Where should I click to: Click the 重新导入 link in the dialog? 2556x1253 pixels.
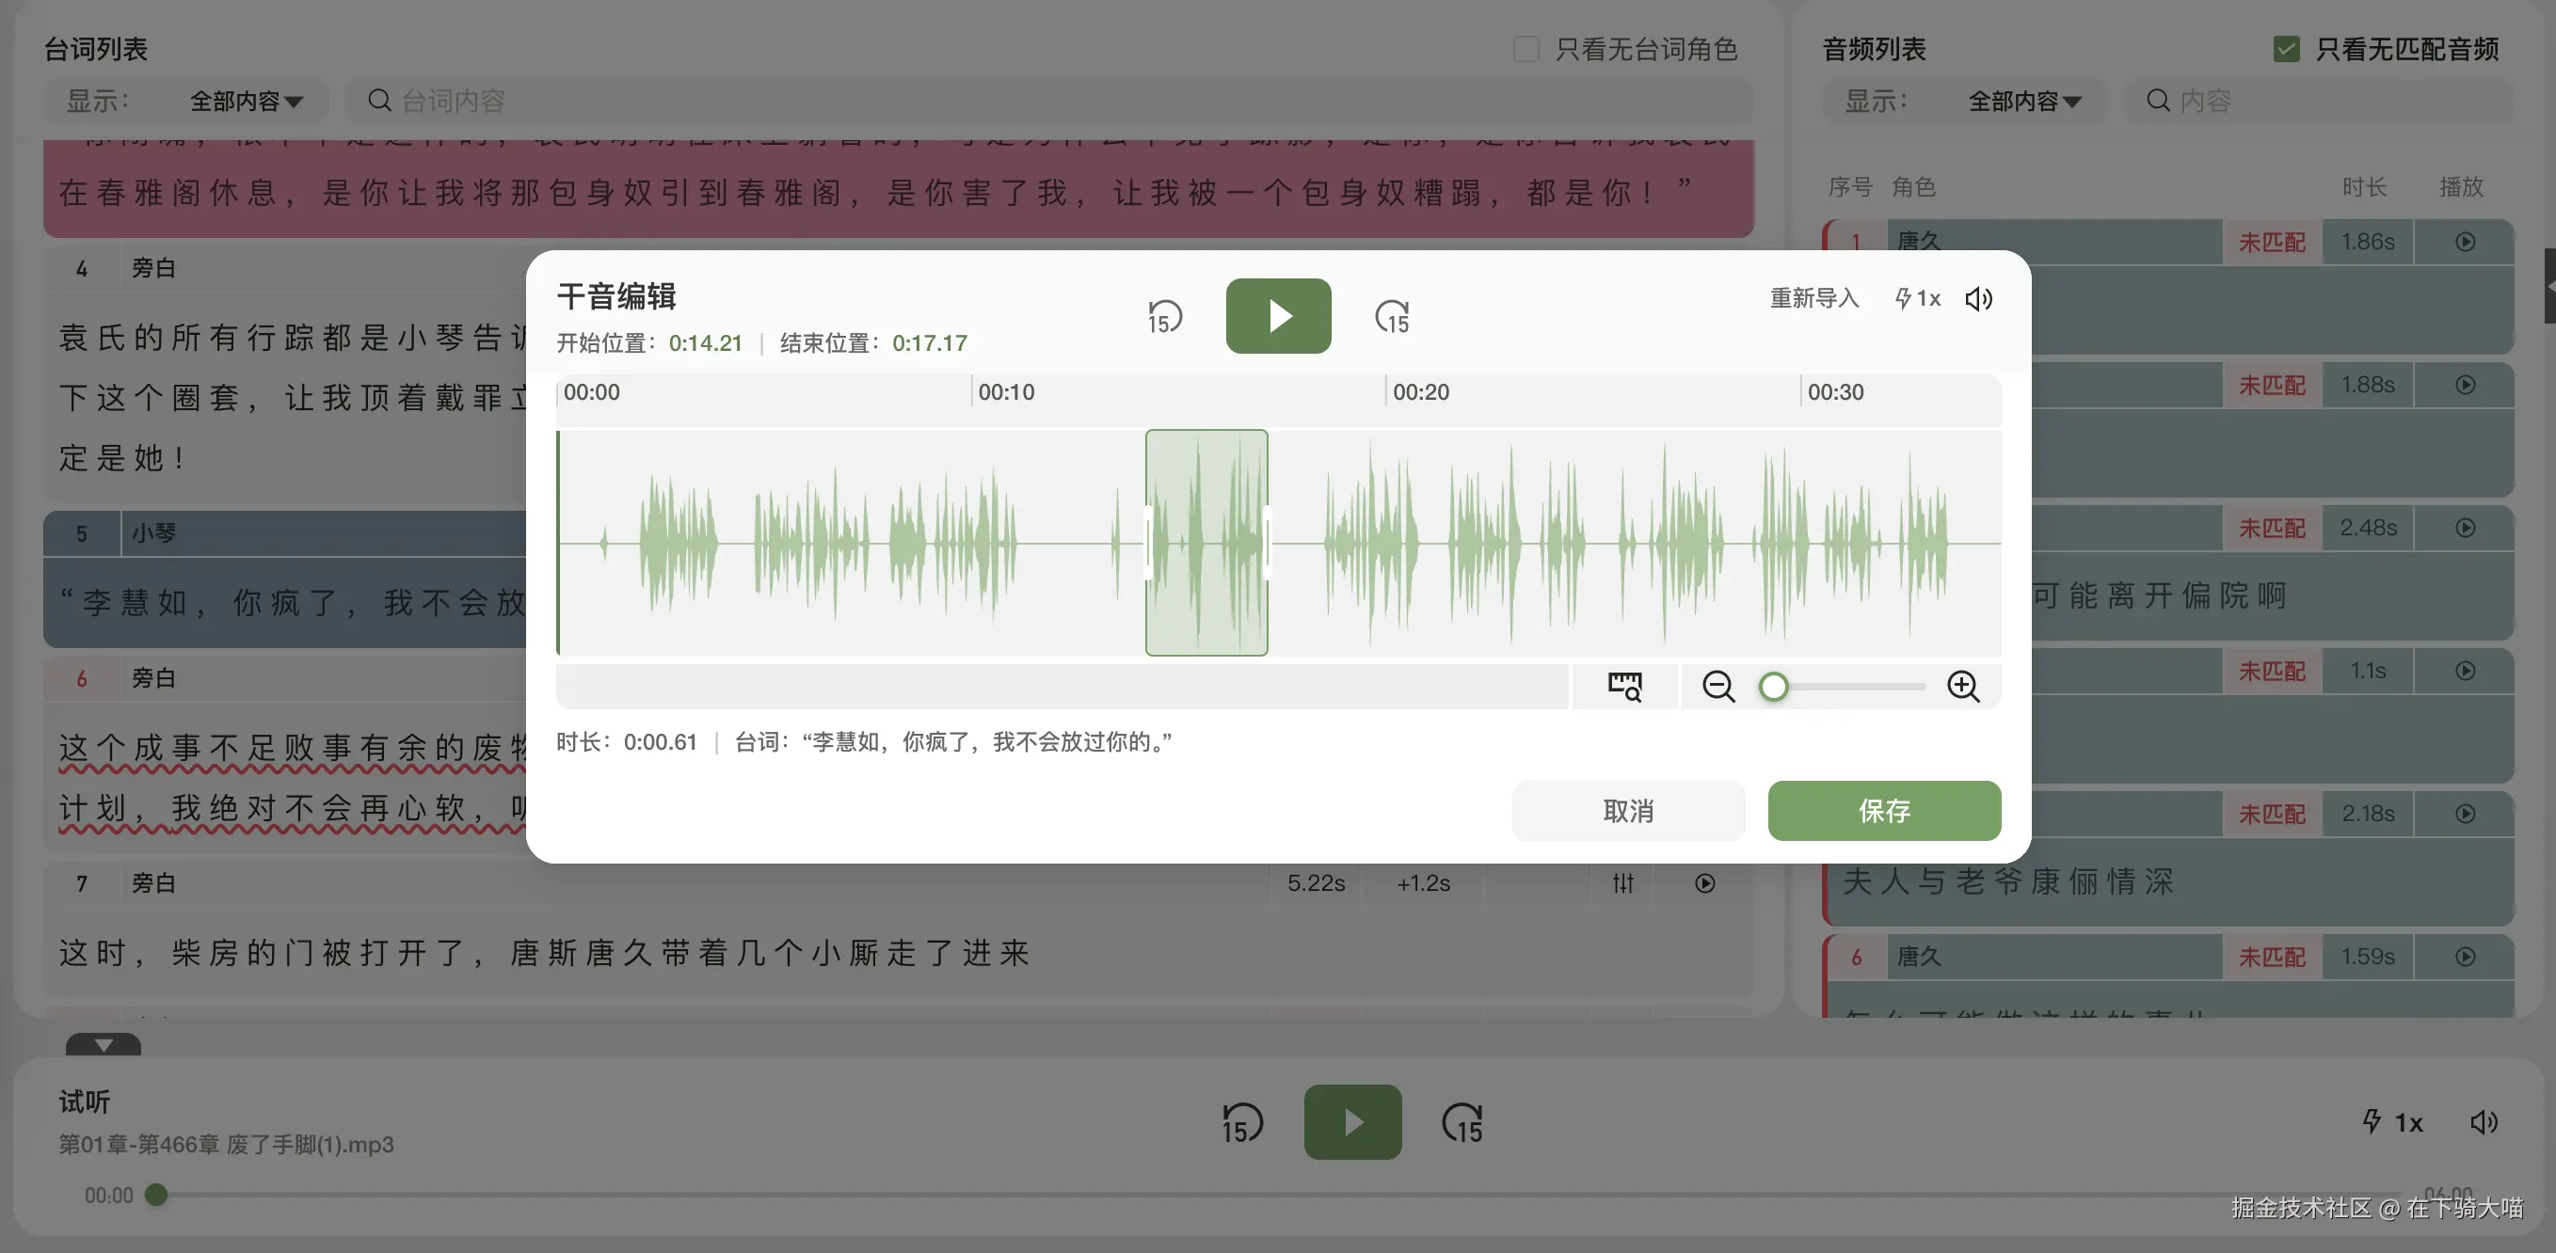click(1813, 298)
